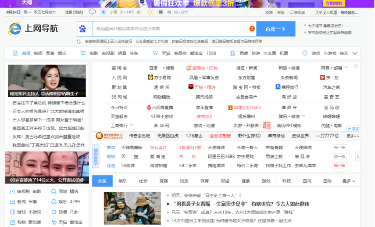Click the game center orange K logo

coord(99,136)
